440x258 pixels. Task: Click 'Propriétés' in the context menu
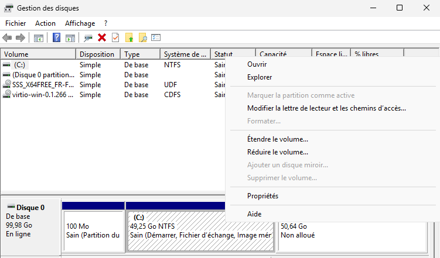pyautogui.click(x=262, y=196)
